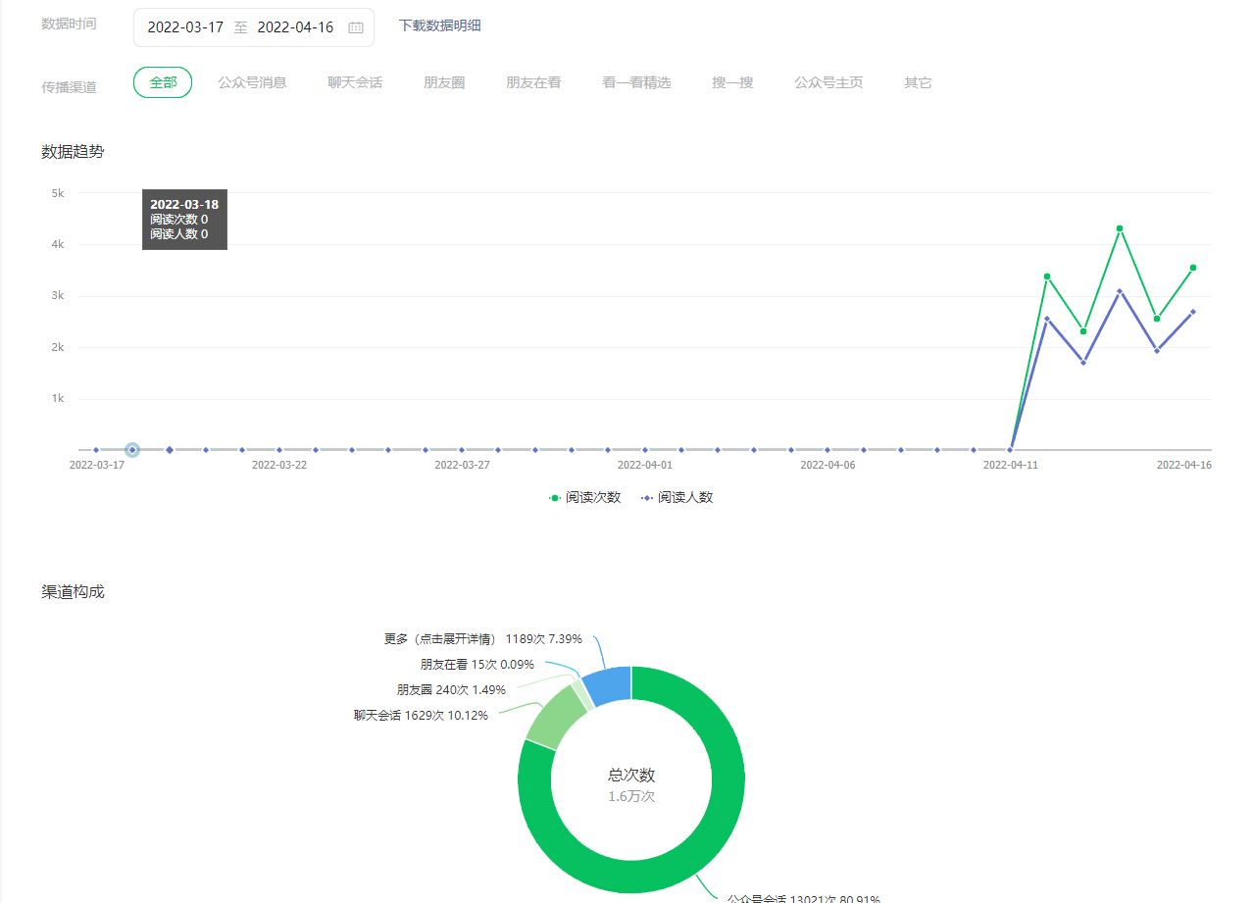Screen dimensions: 1252x903
Task: Click the calendar icon in date range
Action: tap(355, 27)
